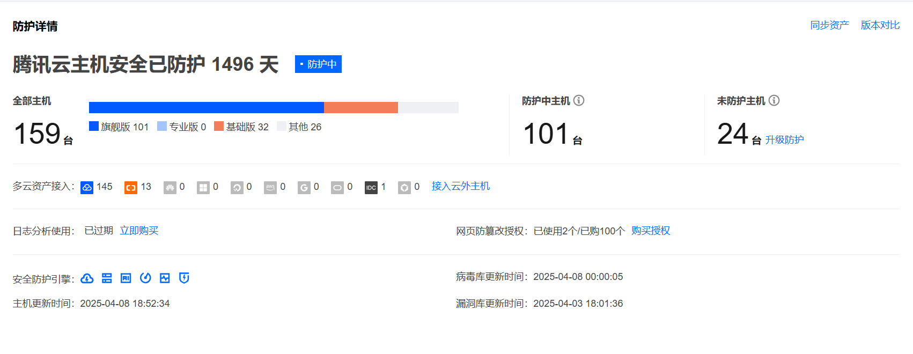The height and width of the screenshot is (354, 913).
Task: Click the blue flagship segment of the bar
Action: click(207, 107)
